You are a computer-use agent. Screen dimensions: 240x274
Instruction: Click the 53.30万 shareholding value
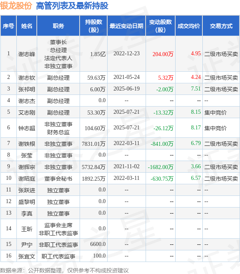point(96,113)
